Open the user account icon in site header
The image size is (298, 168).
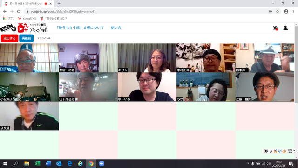[285, 28]
